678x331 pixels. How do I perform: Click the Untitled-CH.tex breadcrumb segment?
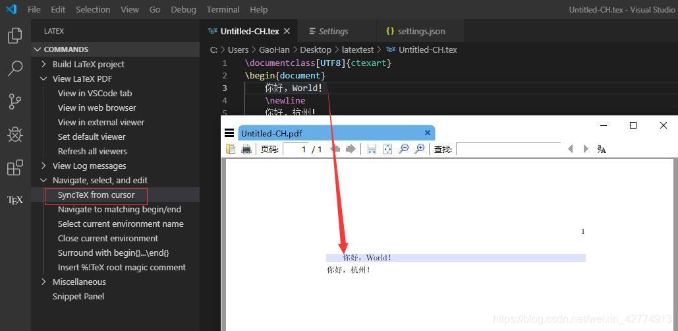click(428, 49)
